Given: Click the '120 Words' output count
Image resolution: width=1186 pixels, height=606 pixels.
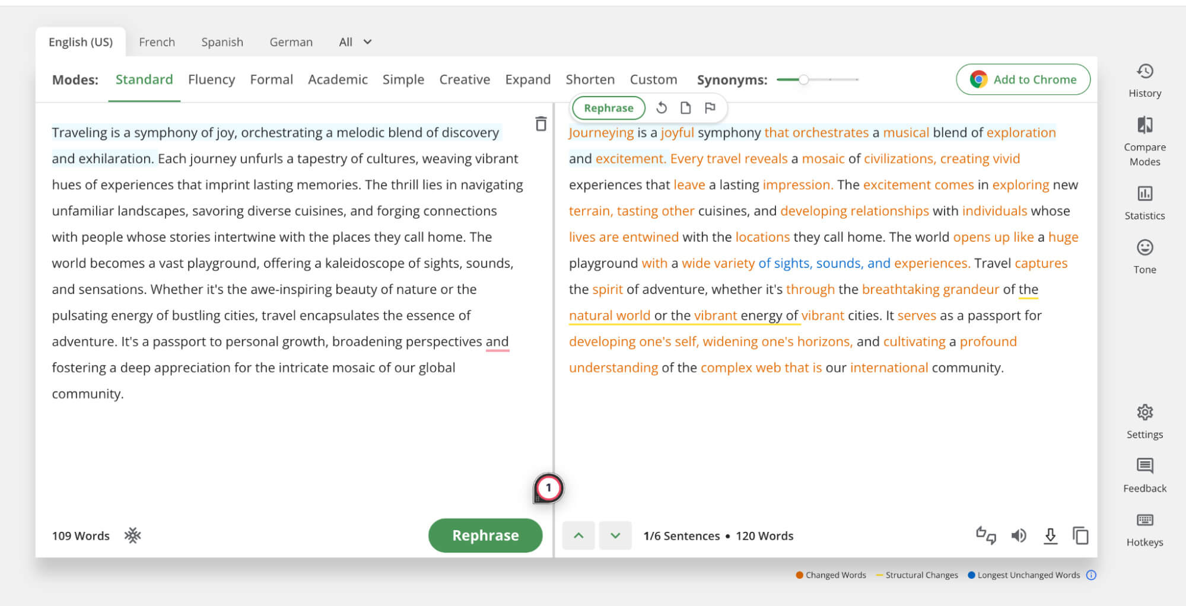Looking at the screenshot, I should (x=764, y=535).
